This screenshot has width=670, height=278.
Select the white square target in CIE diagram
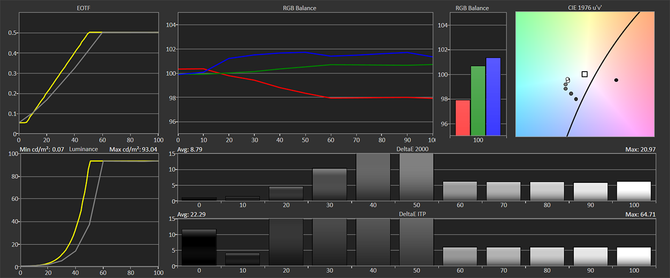[585, 74]
